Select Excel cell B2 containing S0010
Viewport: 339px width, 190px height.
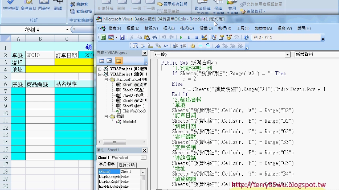click(x=40, y=55)
